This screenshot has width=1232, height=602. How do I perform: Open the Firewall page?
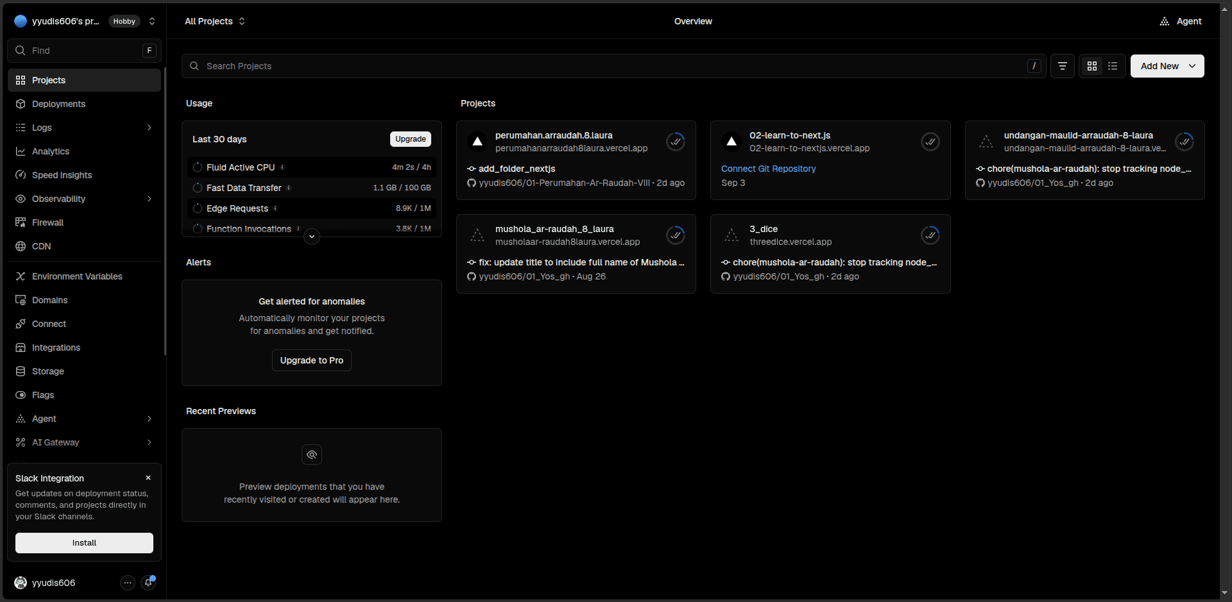pos(84,222)
